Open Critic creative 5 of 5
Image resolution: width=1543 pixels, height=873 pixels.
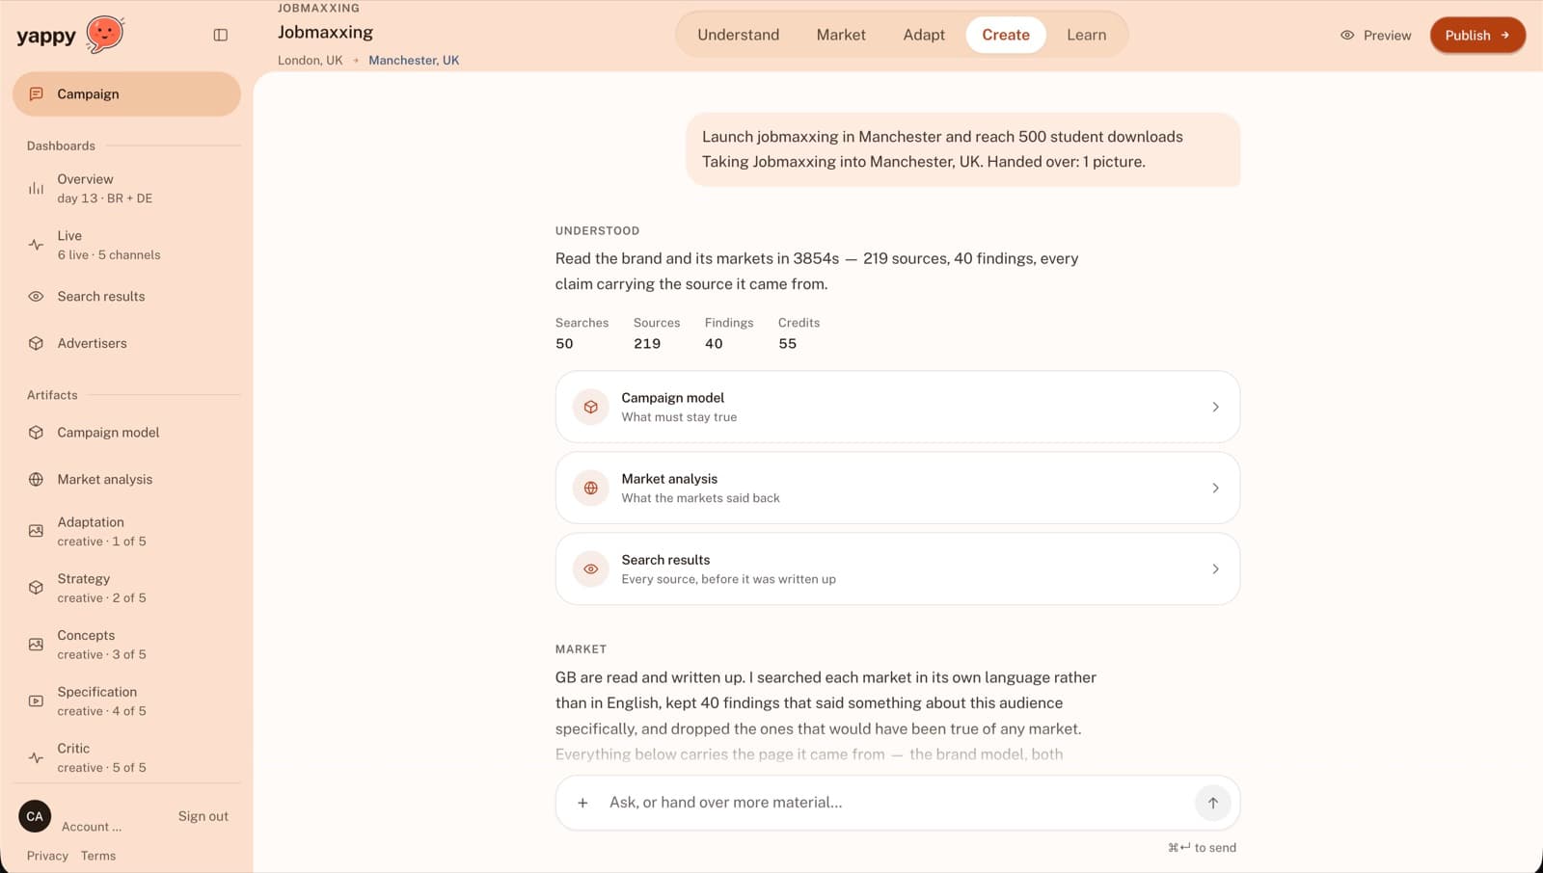126,757
